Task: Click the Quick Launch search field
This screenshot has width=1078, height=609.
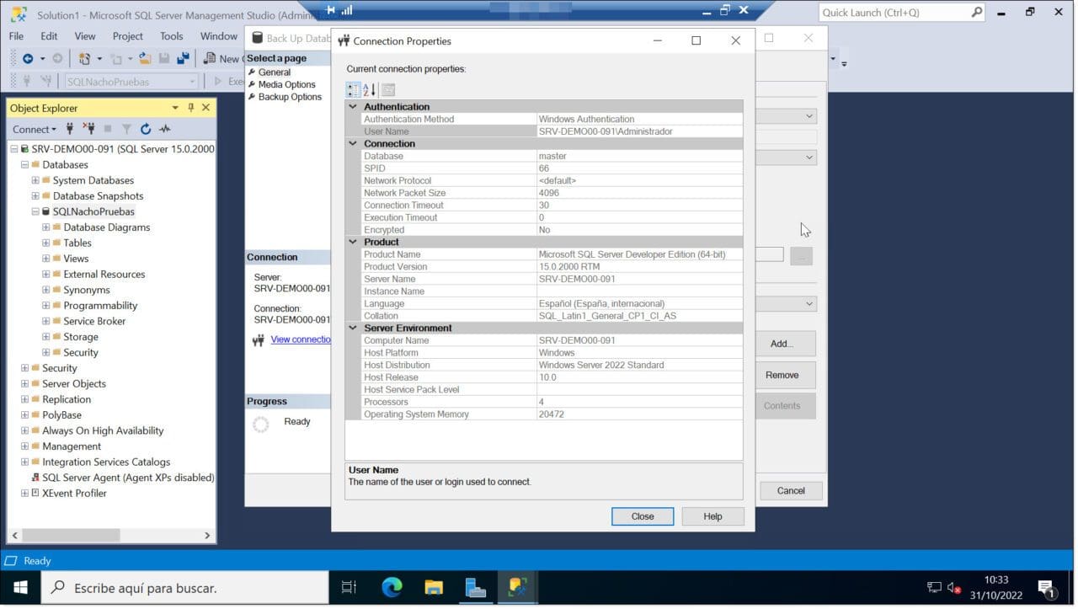Action: [894, 13]
